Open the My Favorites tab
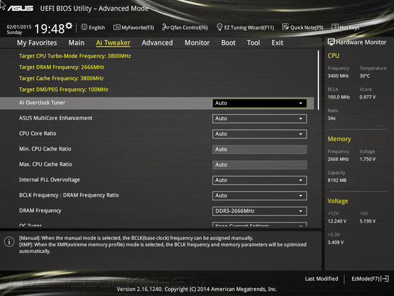Screen dimensions: 394x296 37,43
